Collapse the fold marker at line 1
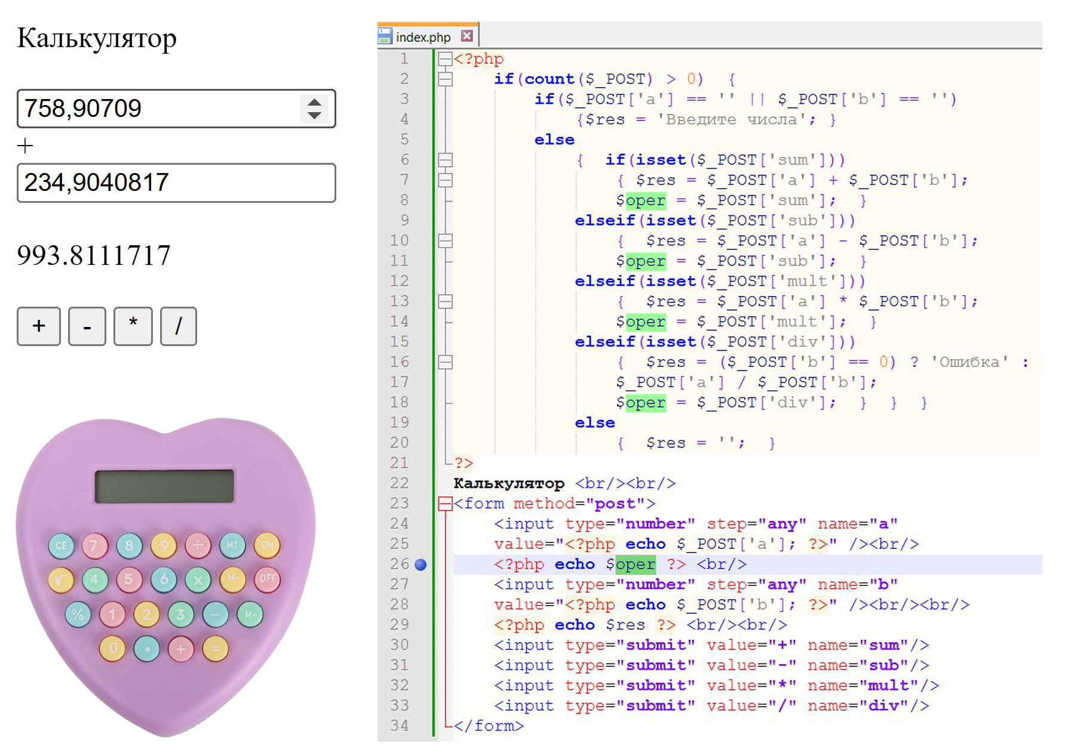Viewport: 1068px width, 753px height. coord(445,58)
